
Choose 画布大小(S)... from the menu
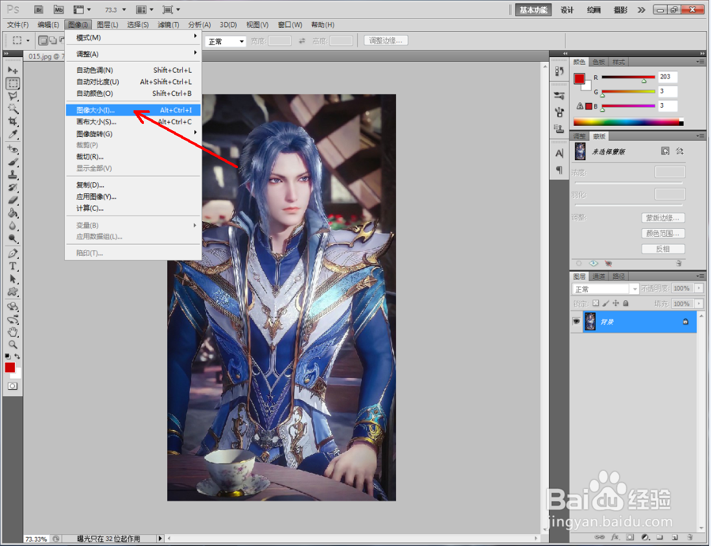click(134, 121)
